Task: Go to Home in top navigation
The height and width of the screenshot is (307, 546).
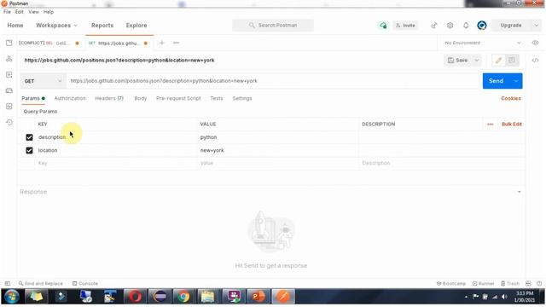Action: (x=15, y=26)
